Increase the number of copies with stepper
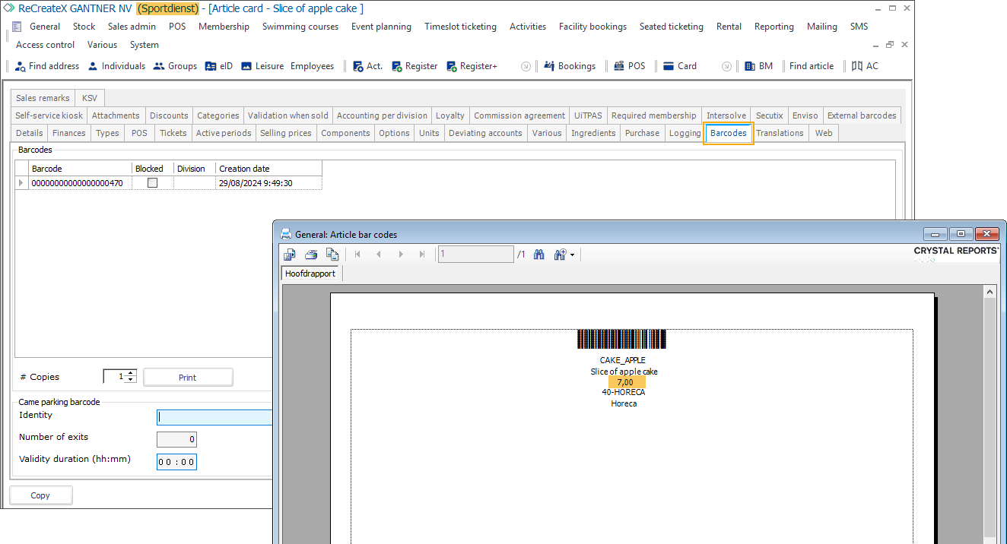 coord(132,373)
